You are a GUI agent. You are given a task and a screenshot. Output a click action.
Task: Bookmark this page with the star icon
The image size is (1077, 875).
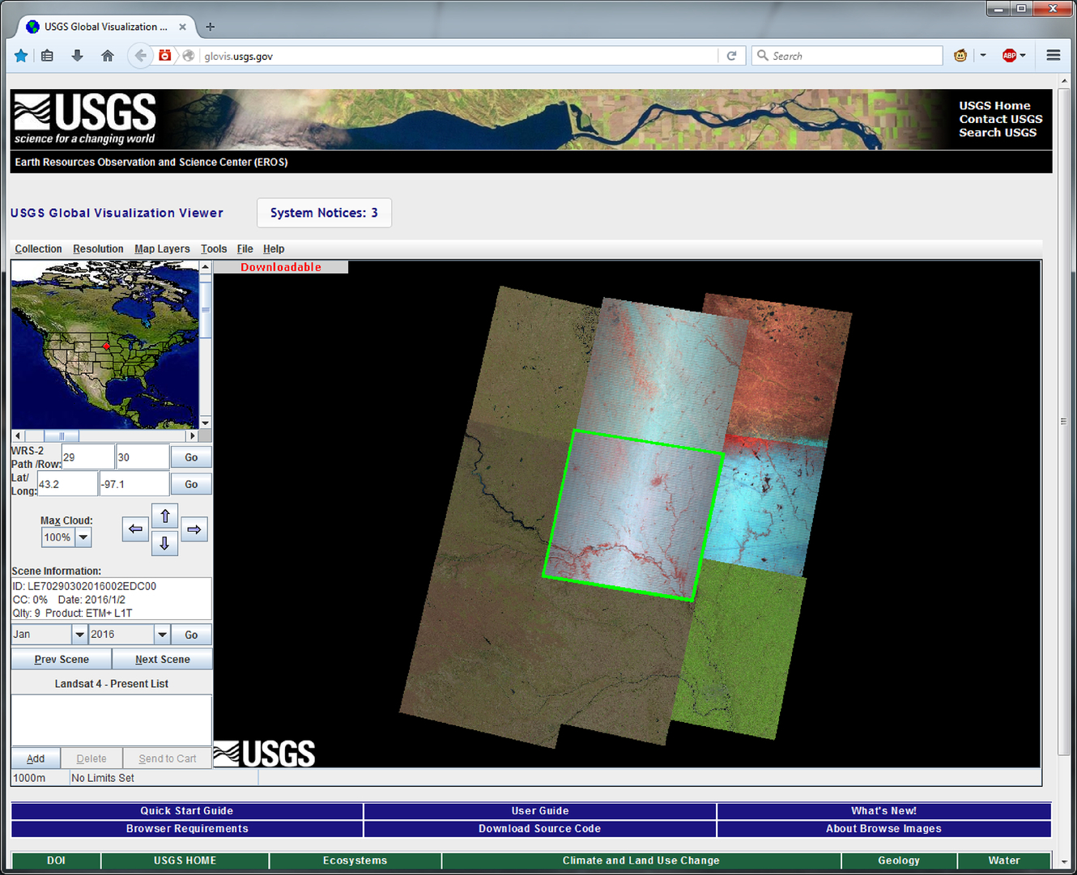tap(21, 56)
